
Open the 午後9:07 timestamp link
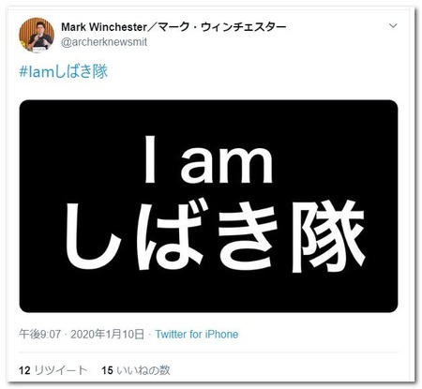(39, 334)
